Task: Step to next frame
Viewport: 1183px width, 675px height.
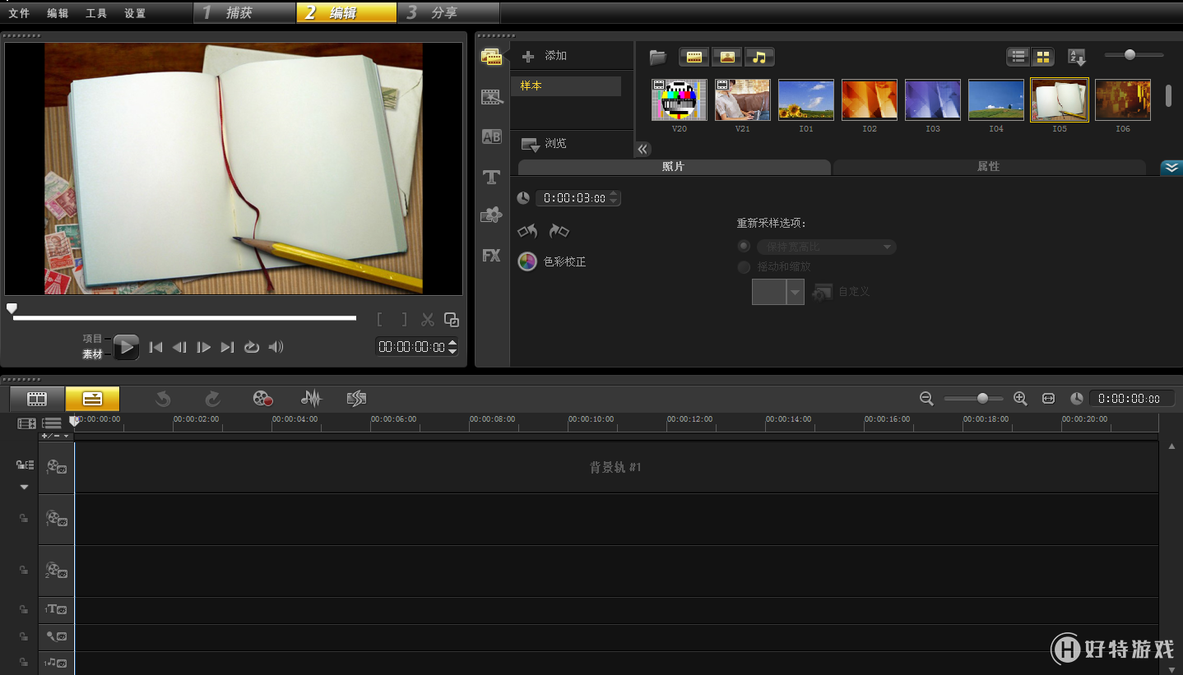Action: (204, 347)
